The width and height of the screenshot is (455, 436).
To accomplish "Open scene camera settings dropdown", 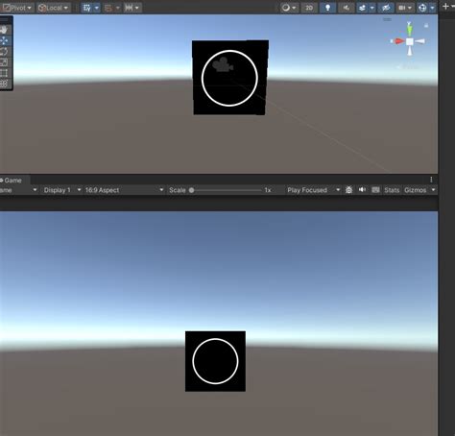I will tap(404, 8).
